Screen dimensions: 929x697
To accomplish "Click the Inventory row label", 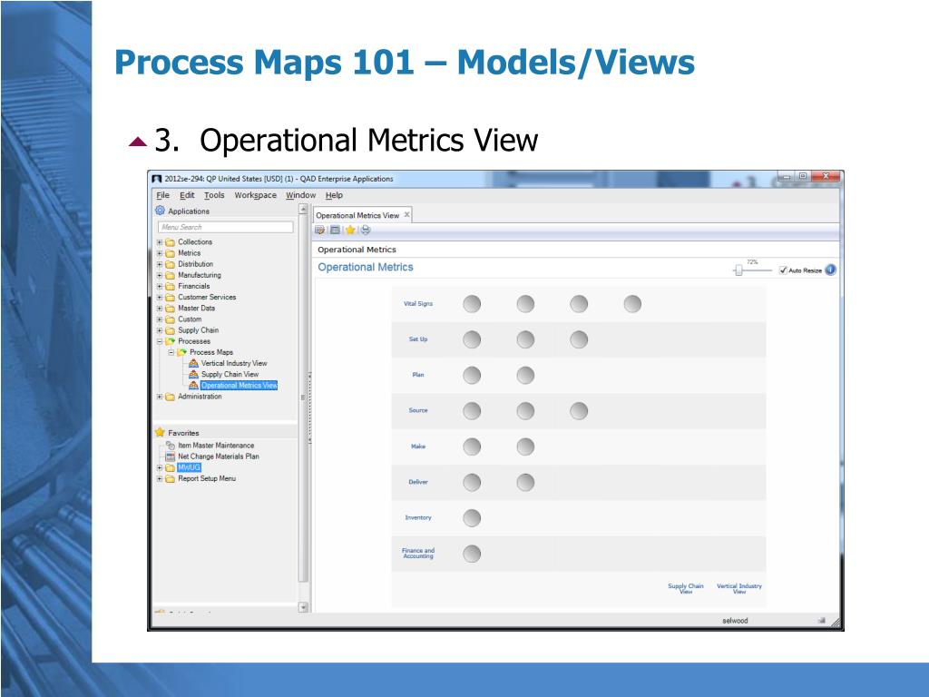I will pyautogui.click(x=418, y=517).
